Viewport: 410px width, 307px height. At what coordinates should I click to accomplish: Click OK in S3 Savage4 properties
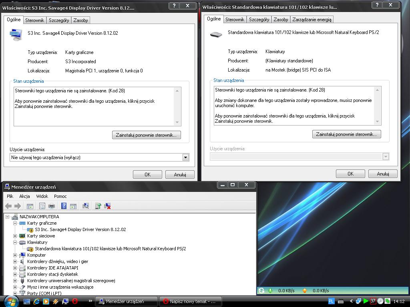coord(147,174)
